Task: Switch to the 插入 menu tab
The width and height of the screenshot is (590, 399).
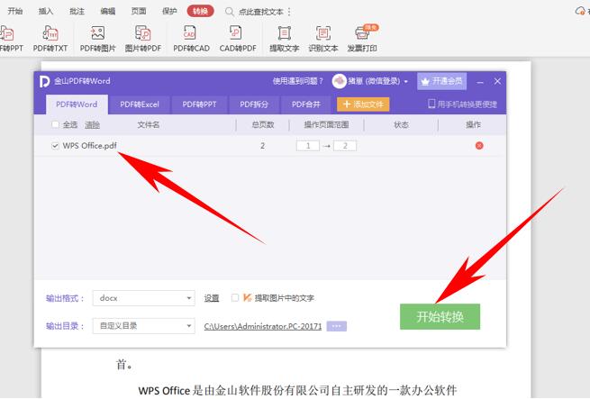Action: (46, 12)
